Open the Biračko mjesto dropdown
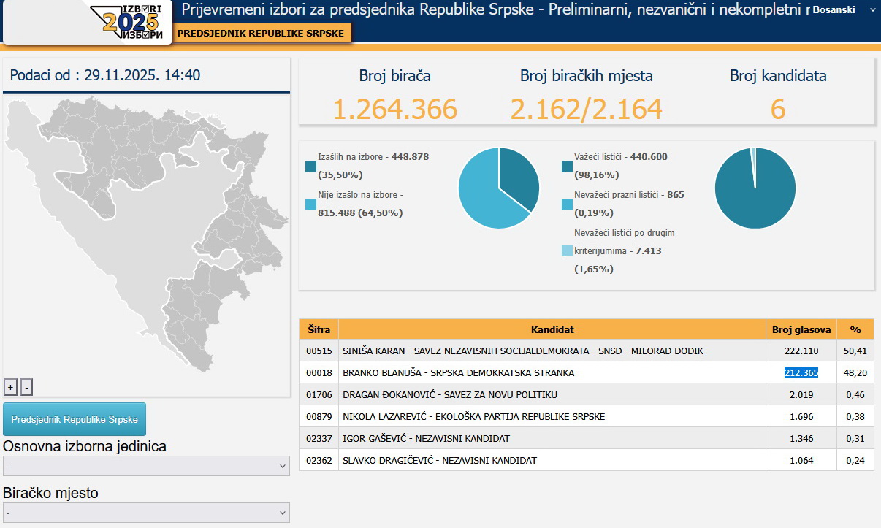Image resolution: width=881 pixels, height=528 pixels. [146, 513]
